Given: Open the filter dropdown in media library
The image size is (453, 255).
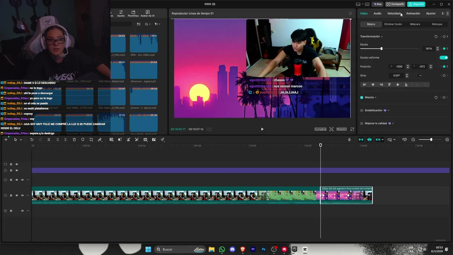Looking at the screenshot, I should tap(157, 24).
